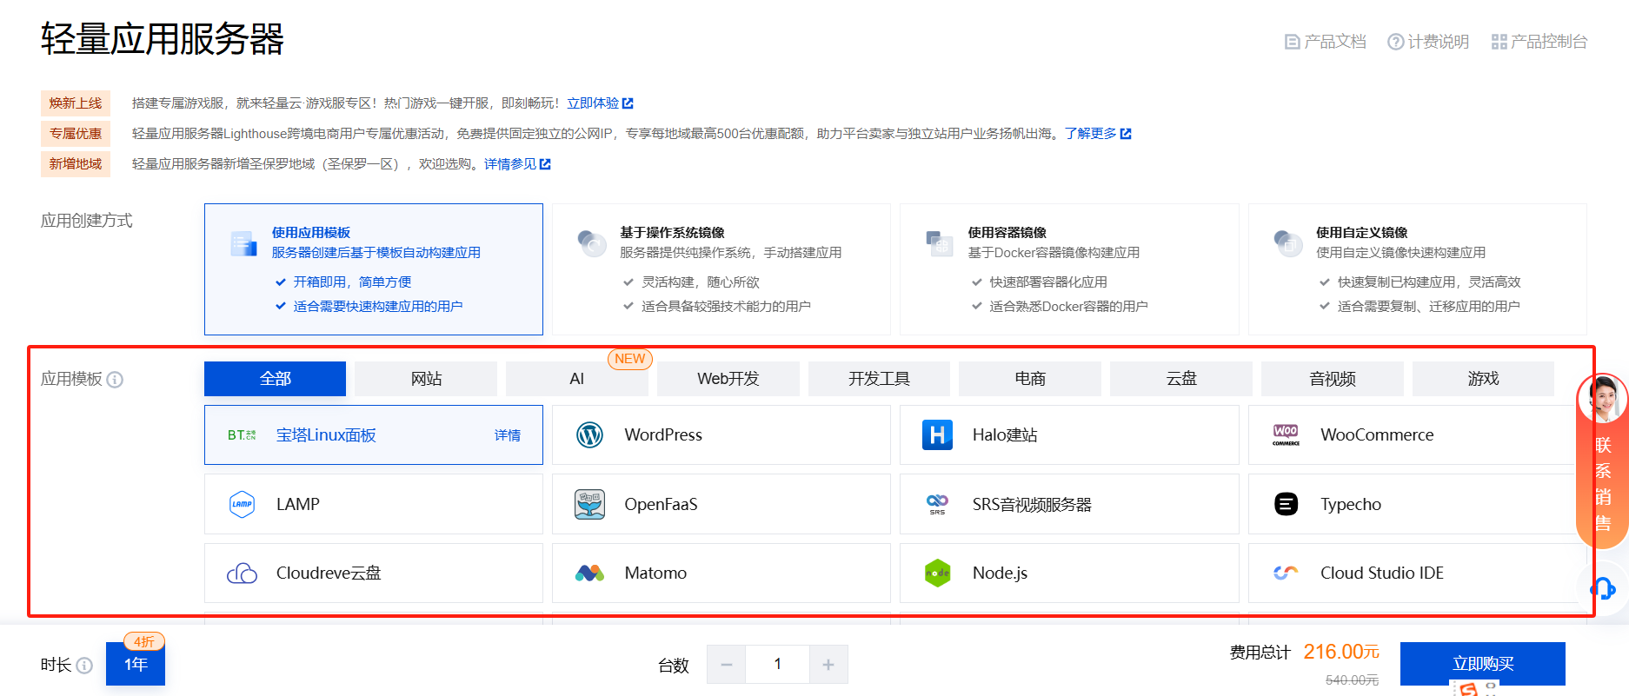Decrease server quantity with minus button
The image size is (1629, 696).
click(x=727, y=665)
